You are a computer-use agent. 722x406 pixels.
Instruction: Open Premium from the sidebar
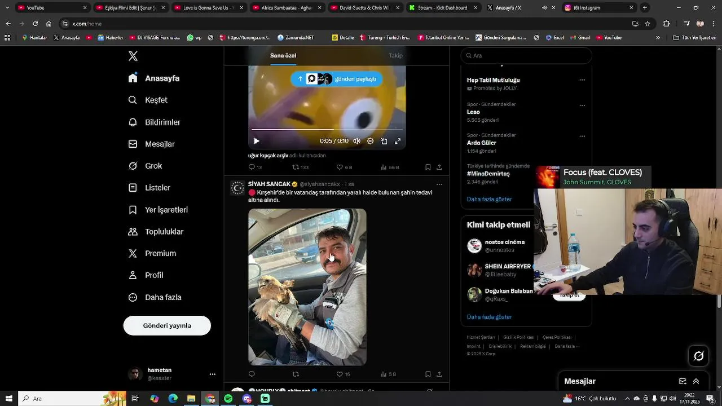click(152, 253)
